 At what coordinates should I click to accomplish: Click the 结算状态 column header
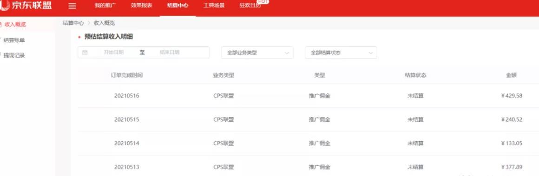pyautogui.click(x=415, y=75)
